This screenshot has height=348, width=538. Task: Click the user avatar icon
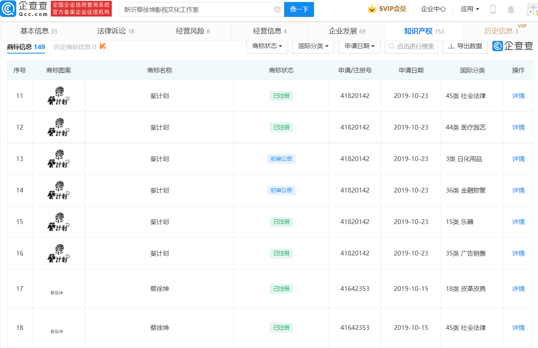[x=532, y=11]
